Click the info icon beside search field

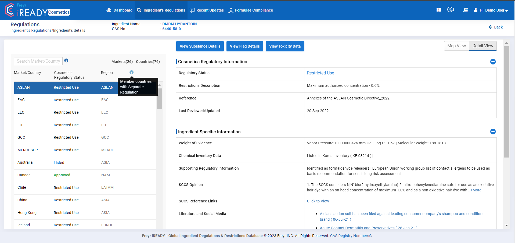click(x=66, y=61)
